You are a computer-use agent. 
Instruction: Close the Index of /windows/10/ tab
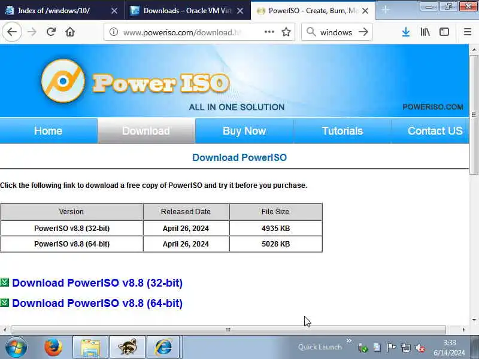coord(114,11)
